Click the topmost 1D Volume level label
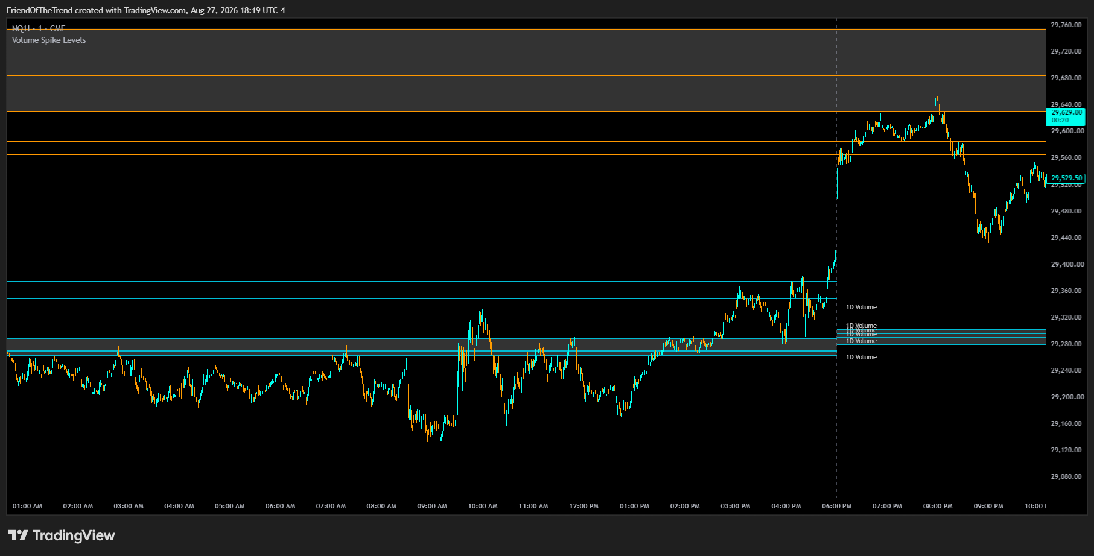This screenshot has height=556, width=1094. tap(861, 307)
